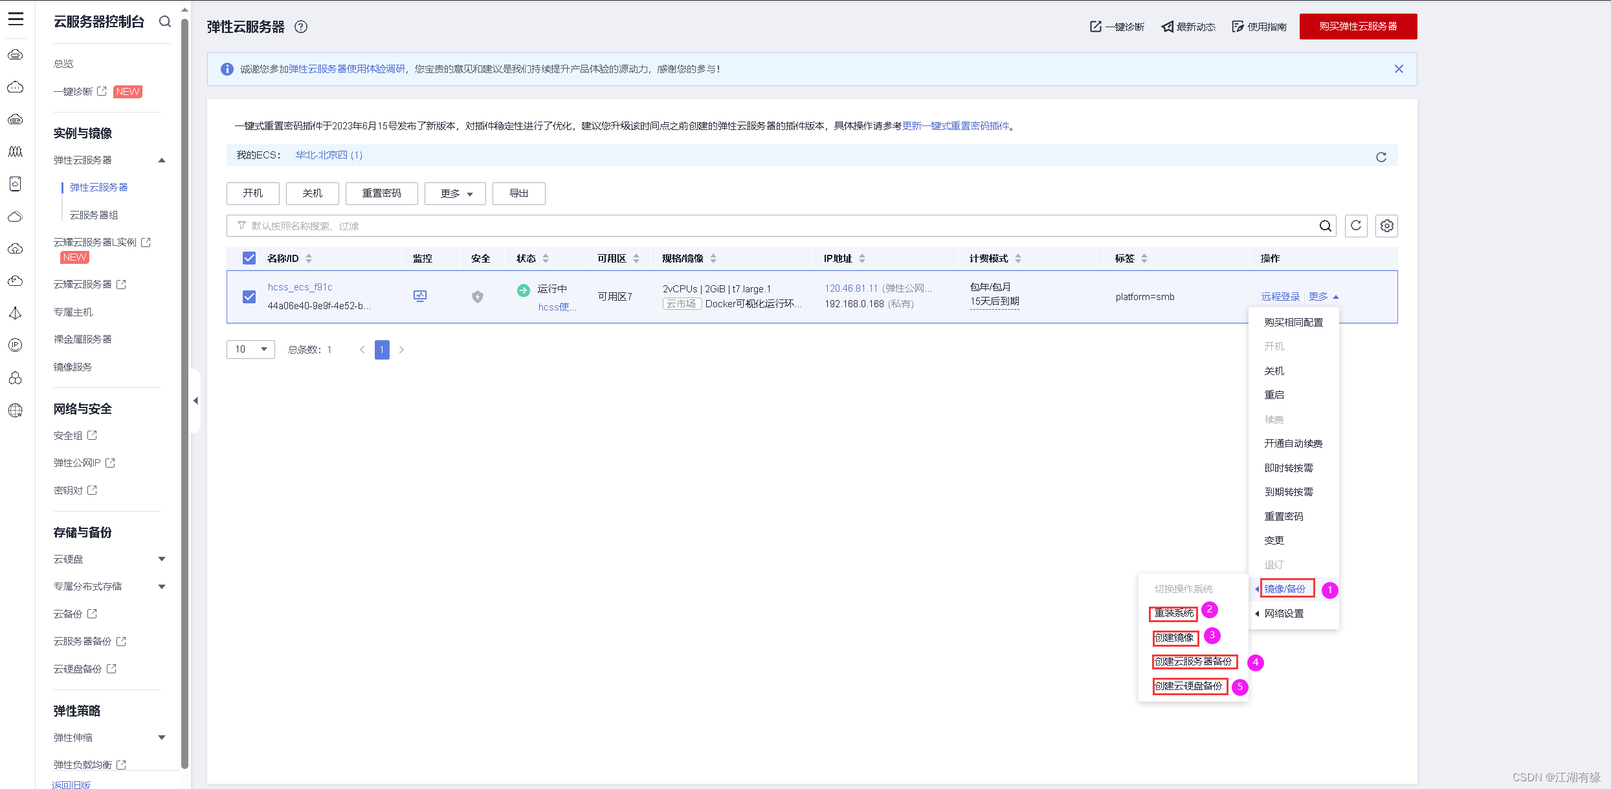The image size is (1611, 789).
Task: Choose 重启 from the 更多 context menu
Action: tap(1274, 394)
